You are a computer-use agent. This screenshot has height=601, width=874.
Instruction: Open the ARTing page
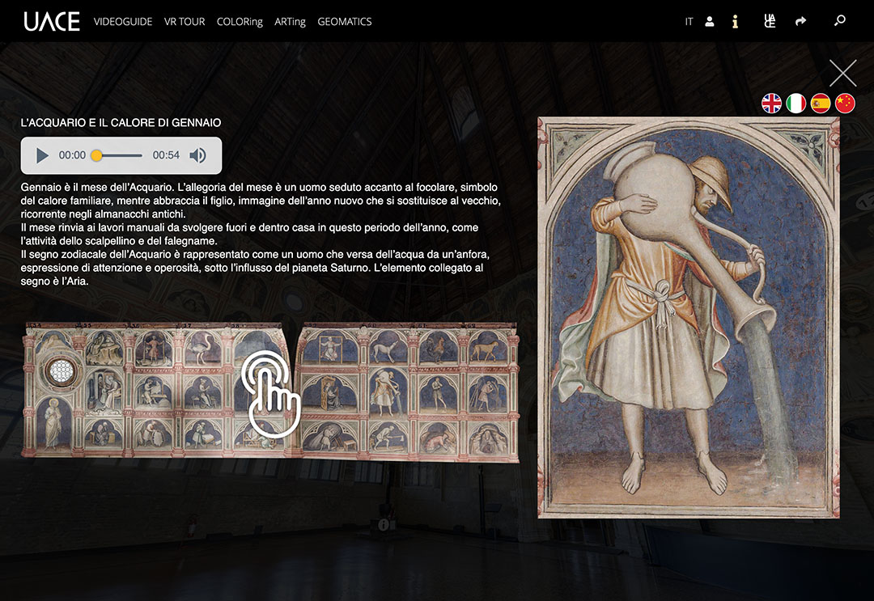[x=290, y=22]
